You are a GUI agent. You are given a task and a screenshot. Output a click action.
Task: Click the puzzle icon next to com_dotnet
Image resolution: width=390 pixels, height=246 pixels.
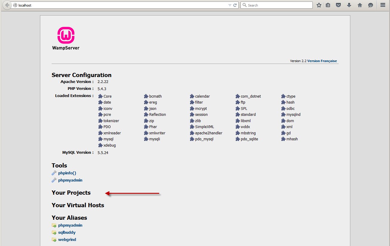pos(238,96)
